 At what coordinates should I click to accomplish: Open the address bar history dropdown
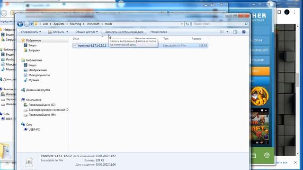[182, 24]
